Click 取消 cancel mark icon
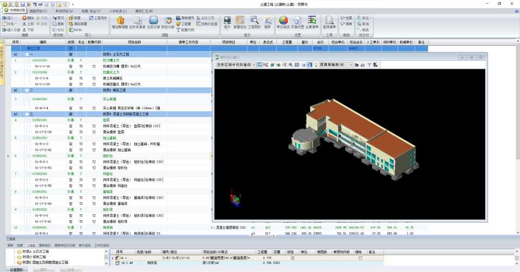The width and height of the screenshot is (520, 272). [x=363, y=24]
